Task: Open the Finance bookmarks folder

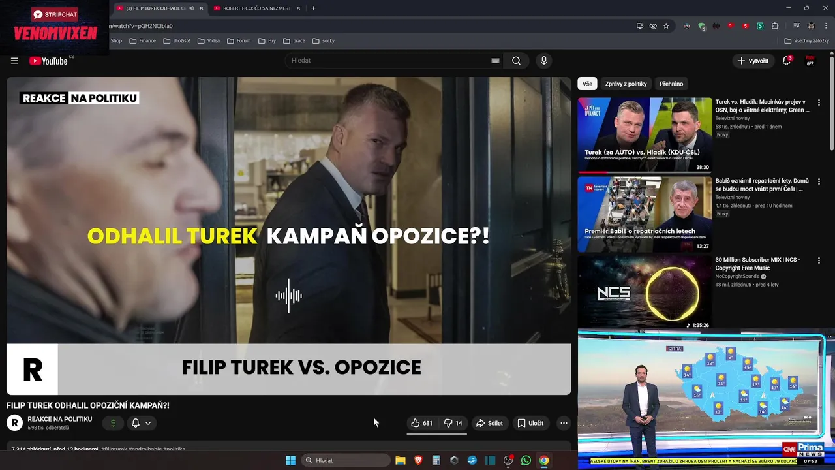Action: (143, 40)
